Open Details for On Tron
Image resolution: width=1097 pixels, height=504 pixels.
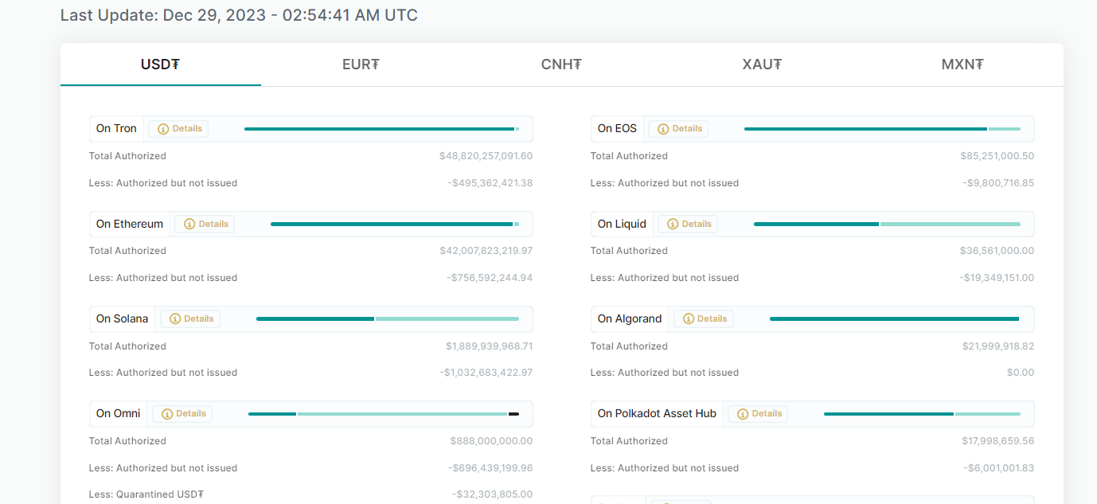point(178,129)
